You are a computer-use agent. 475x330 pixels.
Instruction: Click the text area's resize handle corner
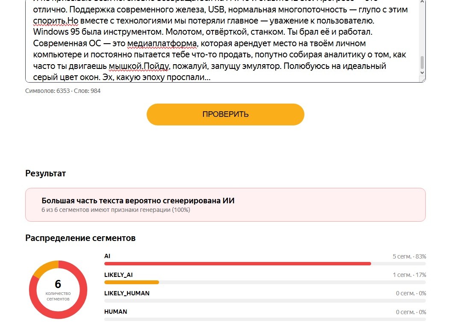click(x=423, y=79)
